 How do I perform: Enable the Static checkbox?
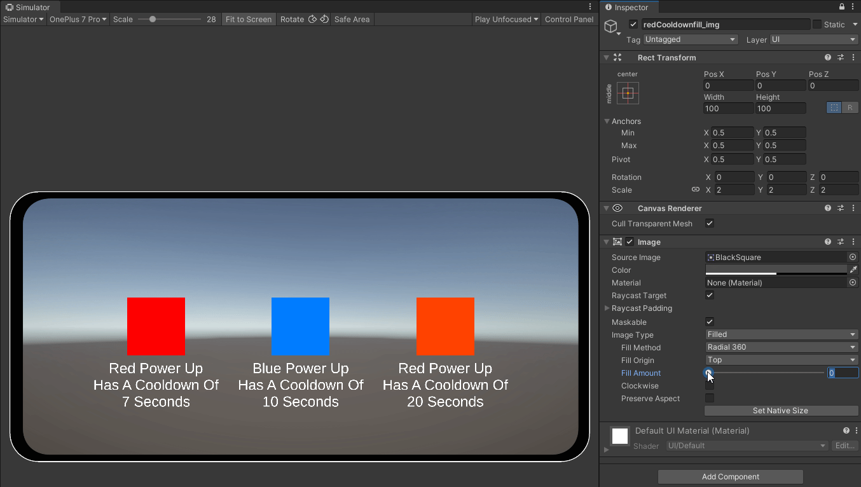tap(818, 24)
